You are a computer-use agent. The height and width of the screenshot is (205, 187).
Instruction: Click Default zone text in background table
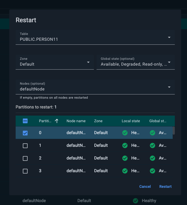point(84,201)
